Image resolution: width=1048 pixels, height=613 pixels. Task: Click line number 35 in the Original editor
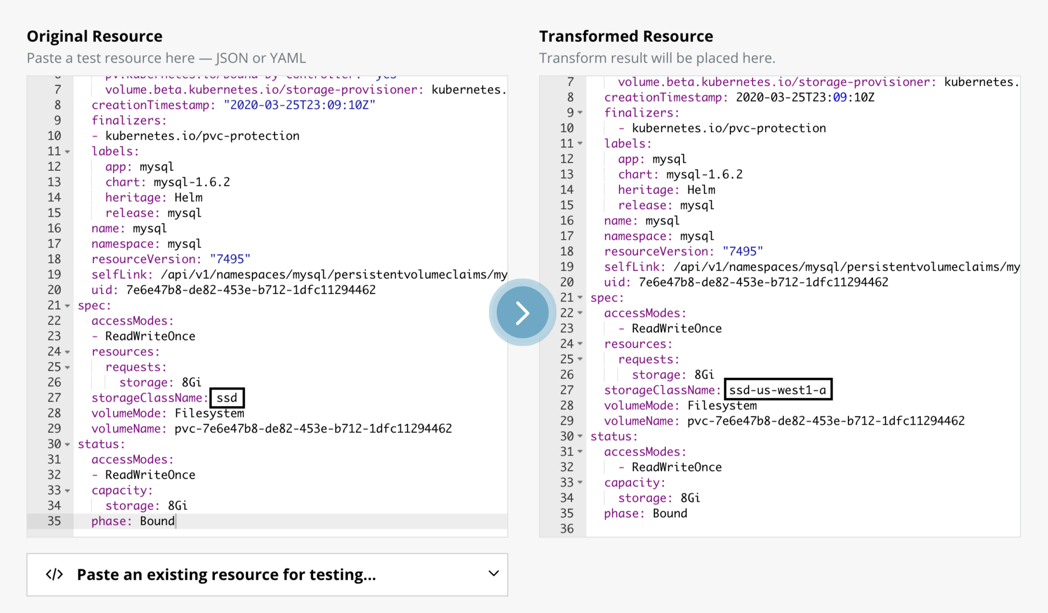pos(54,521)
